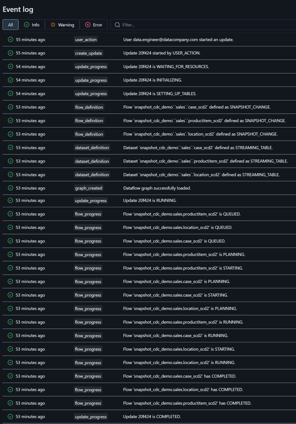The height and width of the screenshot is (424, 296).
Task: Click check icon on Update COMPLETED row
Action: coord(10,417)
